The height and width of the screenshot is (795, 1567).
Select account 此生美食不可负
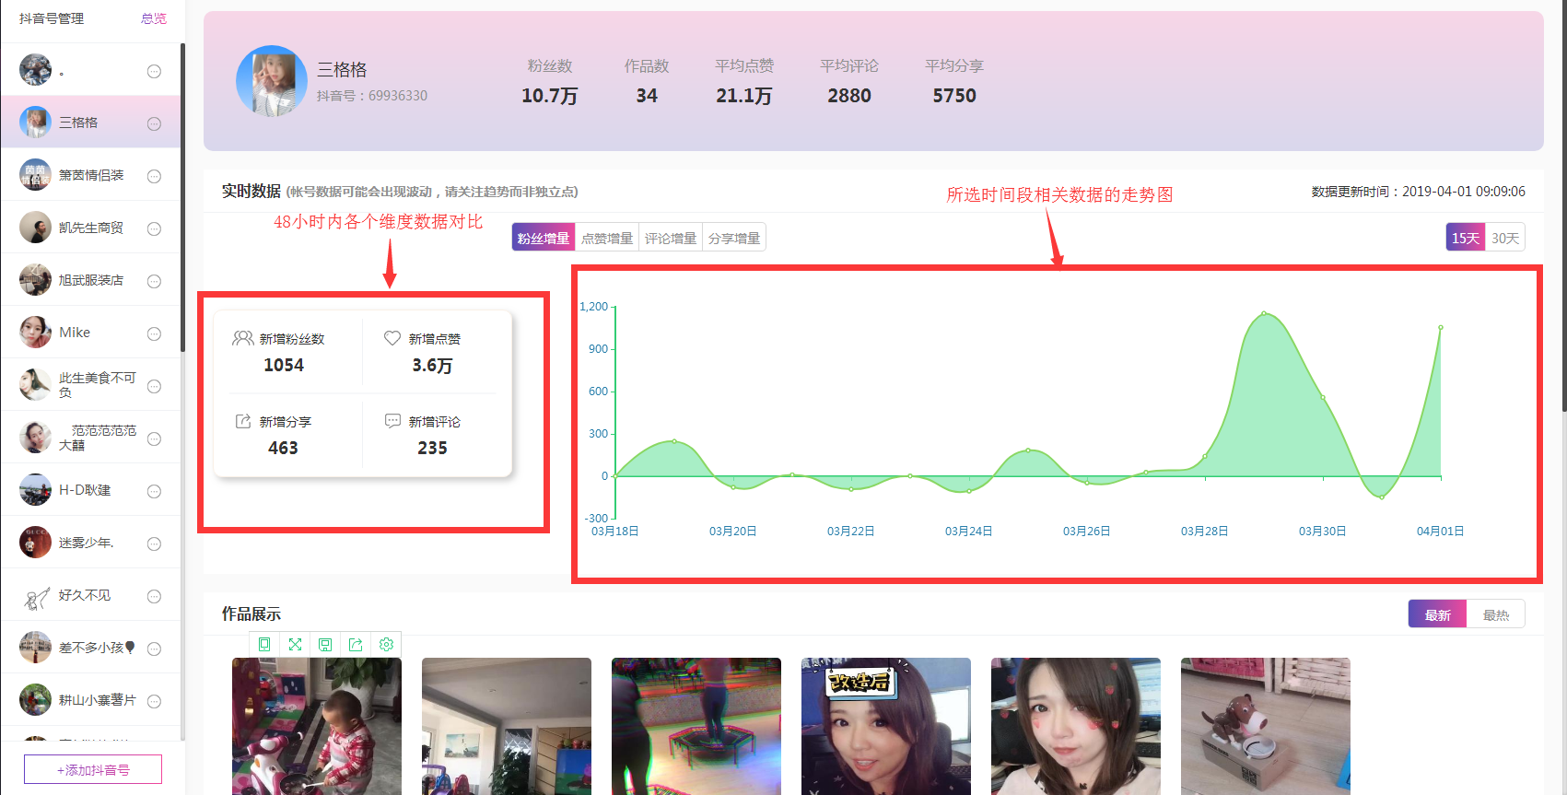90,384
